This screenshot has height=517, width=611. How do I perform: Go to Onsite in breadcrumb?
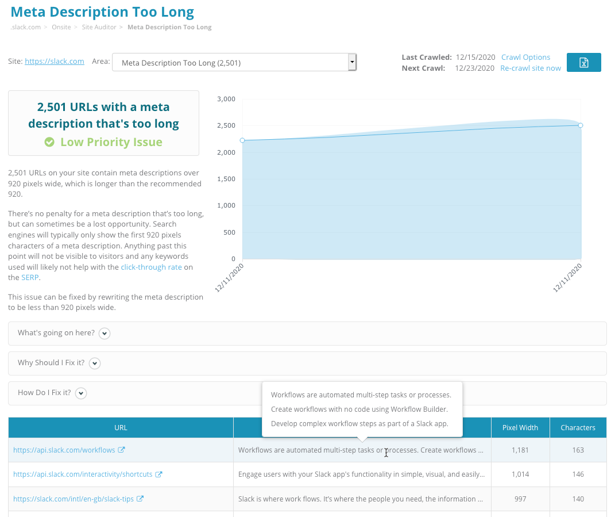[x=60, y=27]
